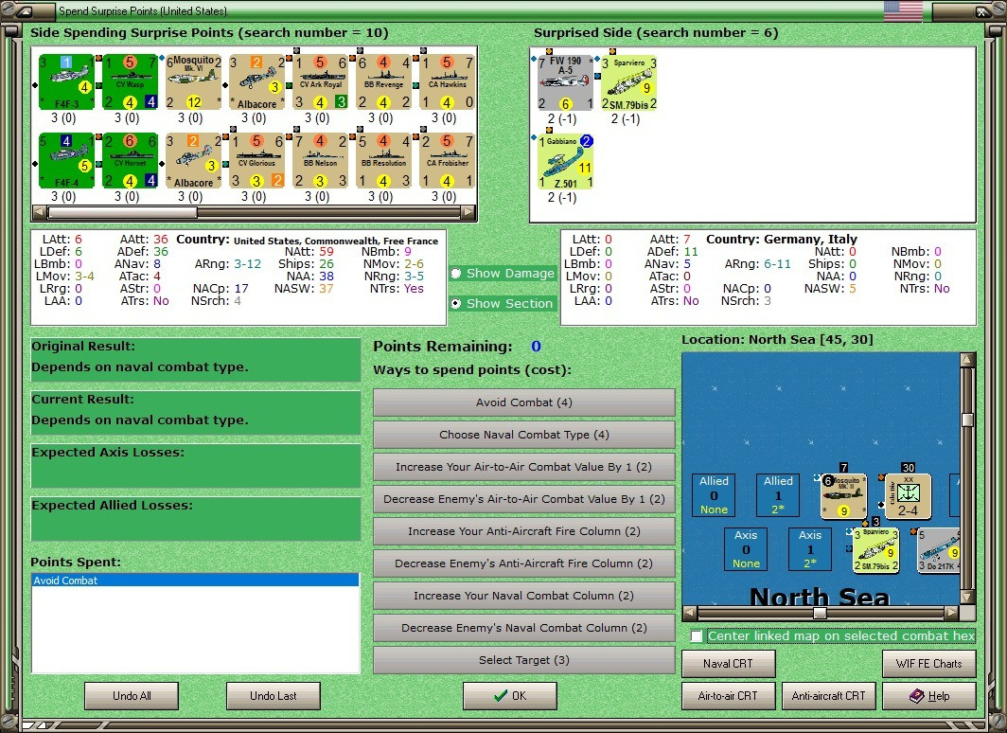Click Decrease Enemy's Anti-Aircraft Fire Column

click(524, 563)
